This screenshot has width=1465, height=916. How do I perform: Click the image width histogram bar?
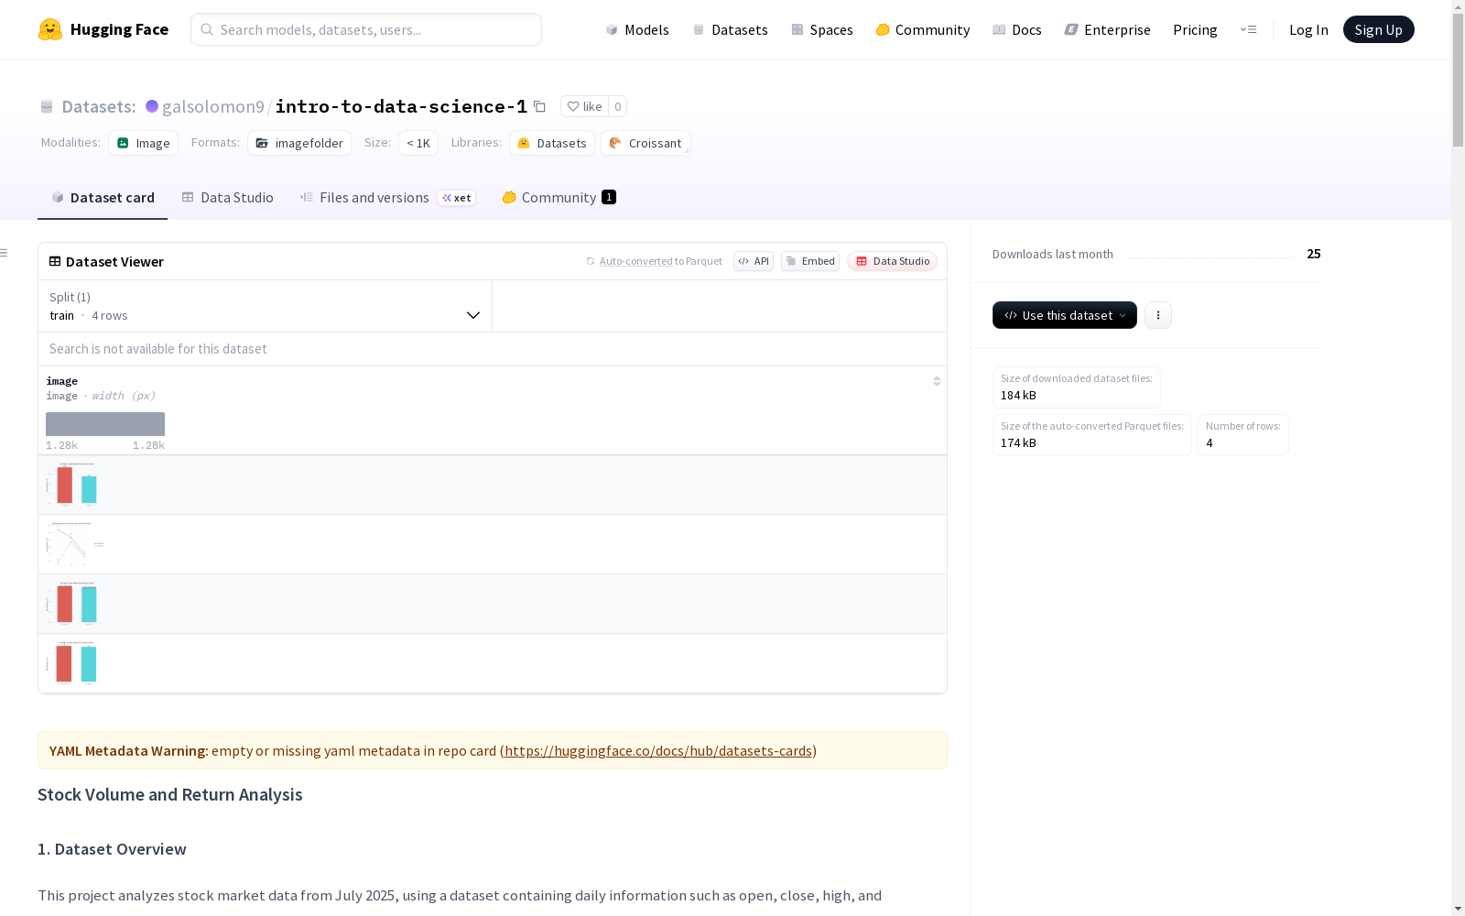[105, 424]
